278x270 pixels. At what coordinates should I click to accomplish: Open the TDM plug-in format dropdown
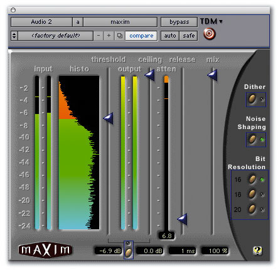211,21
